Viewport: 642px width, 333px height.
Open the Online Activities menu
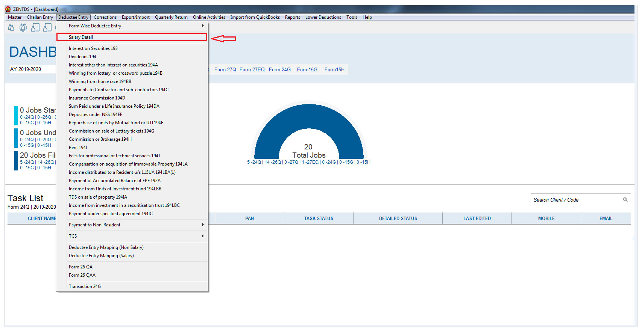tap(209, 17)
